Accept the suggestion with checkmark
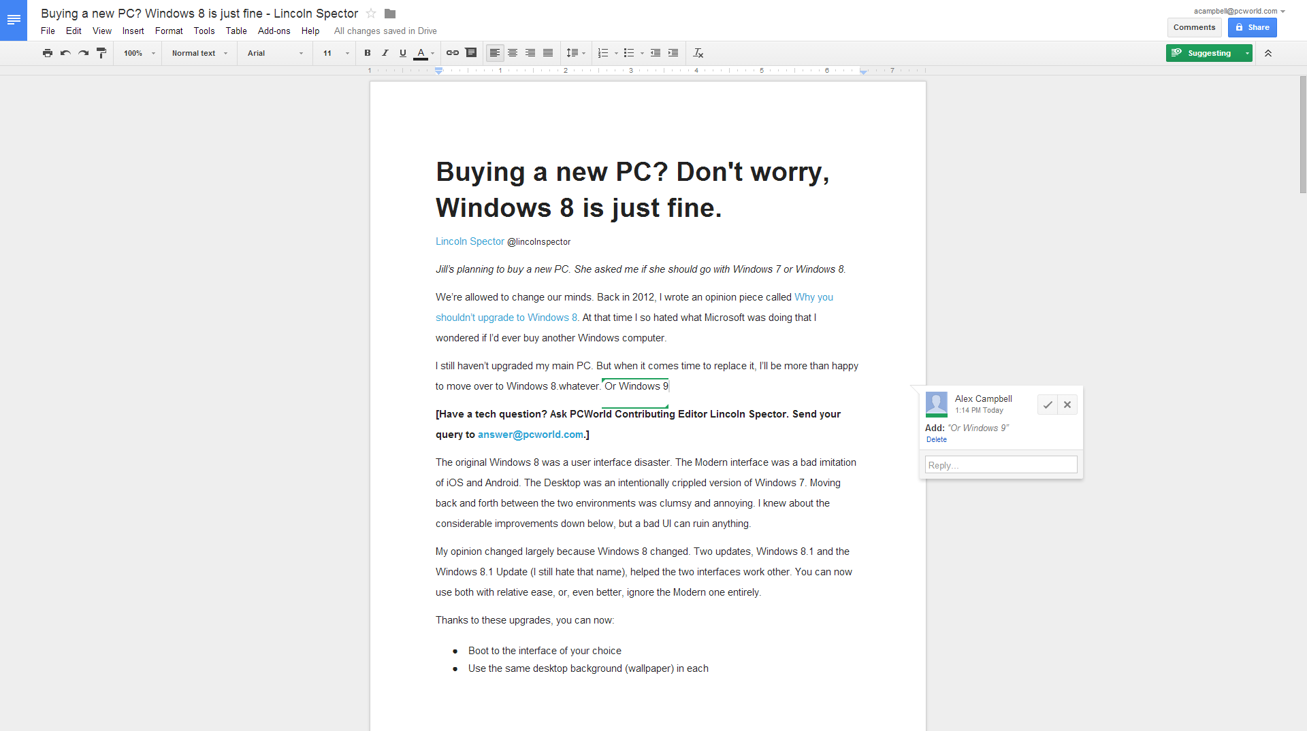1307x731 pixels. (1048, 405)
